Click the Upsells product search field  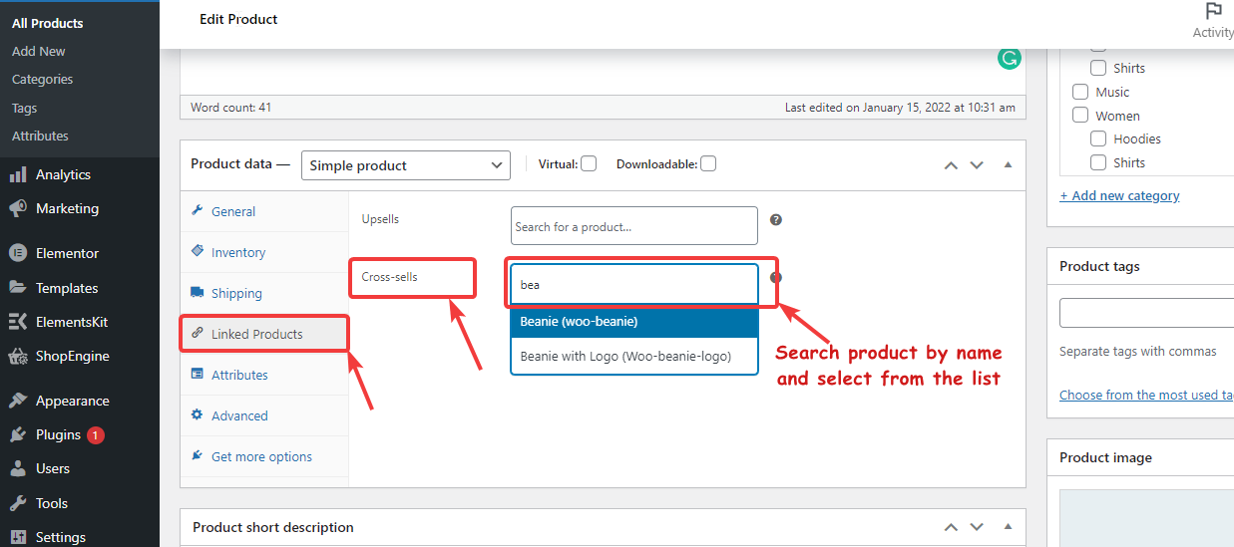[x=633, y=226]
